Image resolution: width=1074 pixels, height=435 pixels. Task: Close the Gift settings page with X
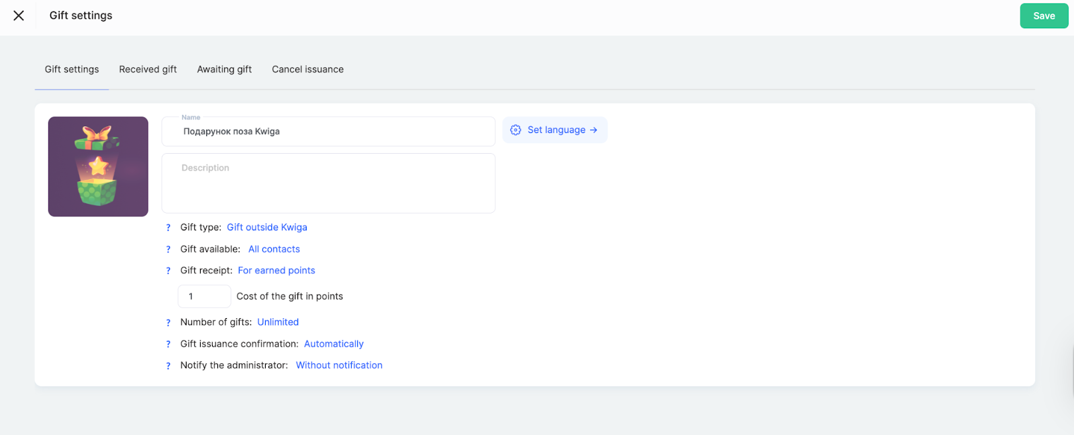[x=19, y=15]
